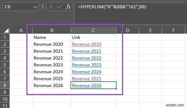Select cell B2 'Revenue 2020'
187x108 pixels.
click(x=52, y=44)
